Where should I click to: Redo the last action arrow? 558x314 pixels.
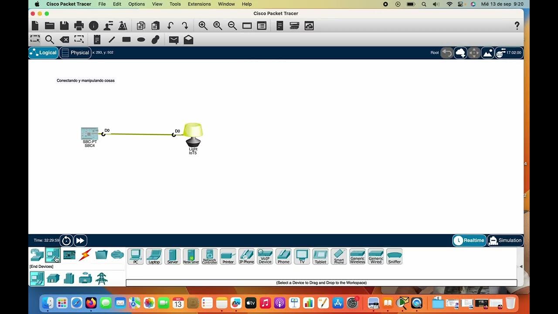click(x=185, y=26)
